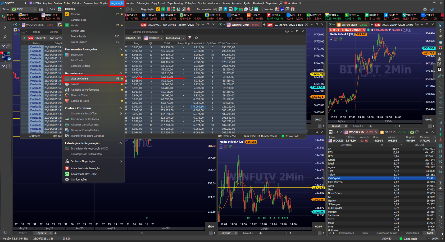This screenshot has width=445, height=242.
Task: Collapse the Contas e Corretoras section
Action: tap(121, 108)
